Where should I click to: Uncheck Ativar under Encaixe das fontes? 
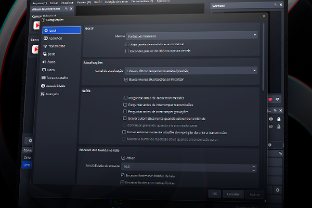(x=123, y=158)
